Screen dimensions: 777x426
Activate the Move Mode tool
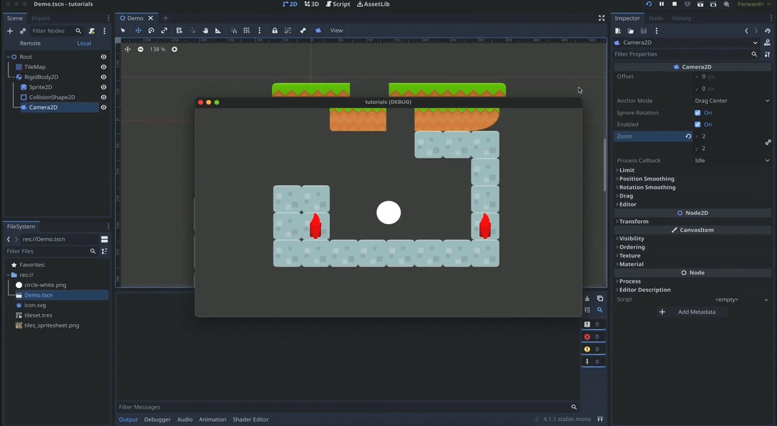pyautogui.click(x=138, y=30)
